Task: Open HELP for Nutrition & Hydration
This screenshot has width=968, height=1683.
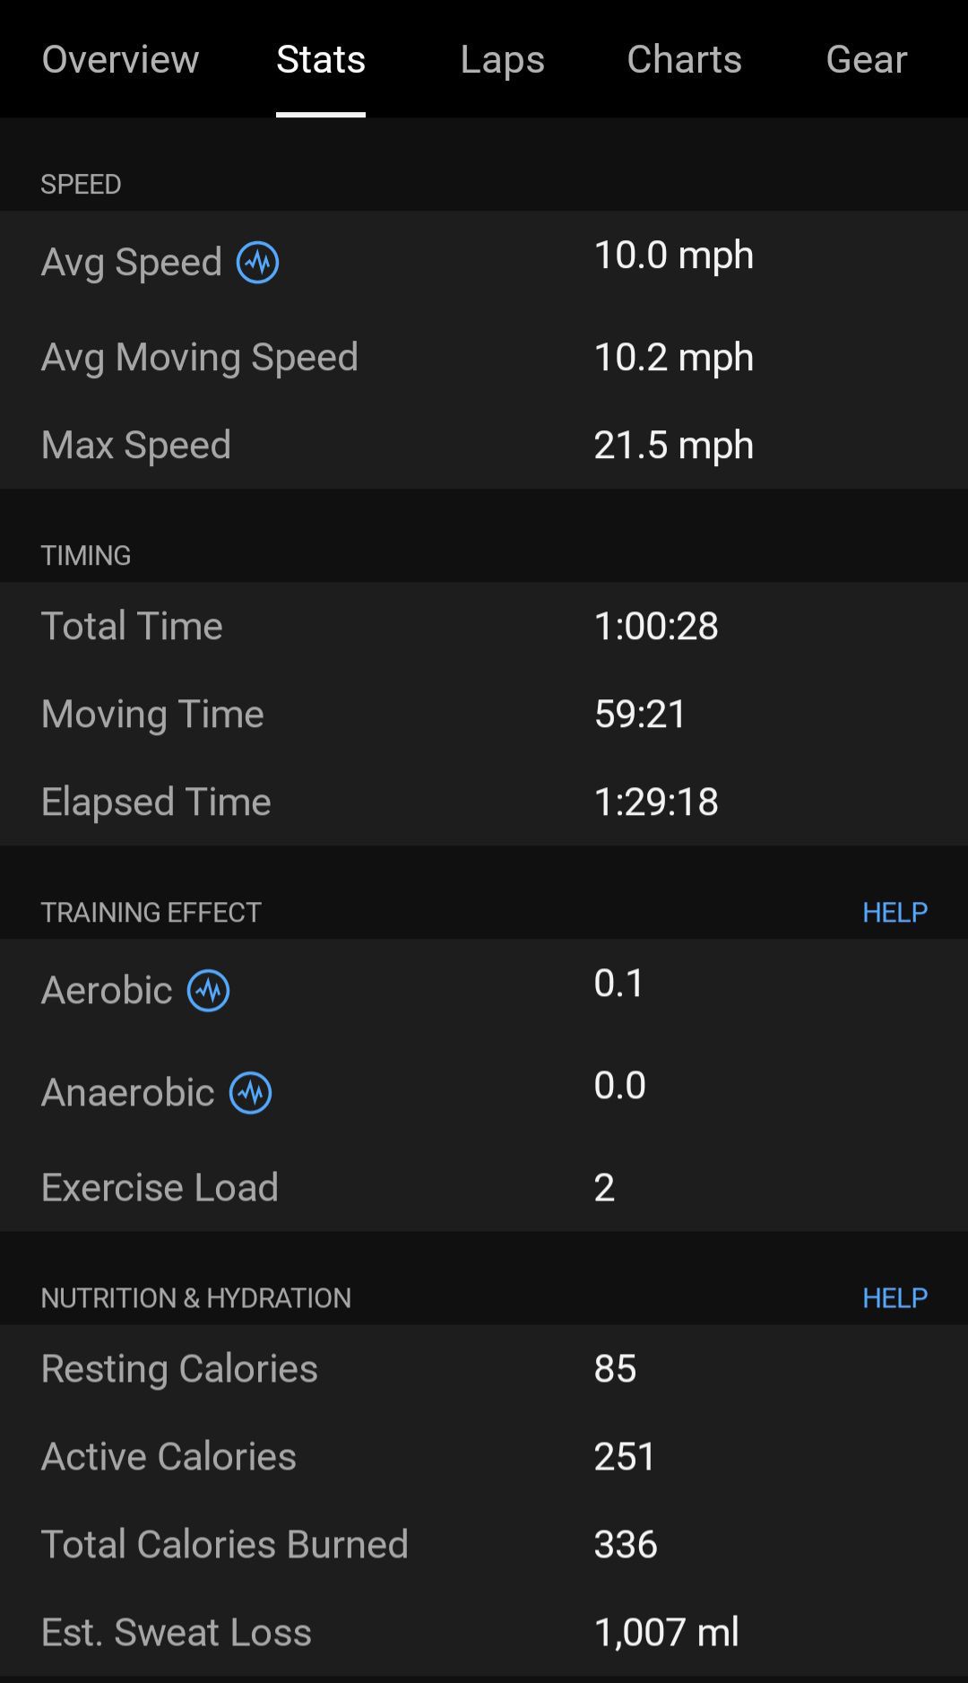Action: [895, 1297]
